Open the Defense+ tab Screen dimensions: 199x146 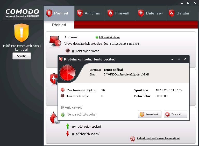151,13
